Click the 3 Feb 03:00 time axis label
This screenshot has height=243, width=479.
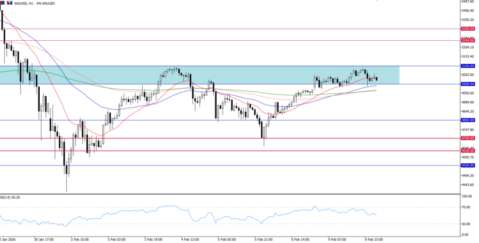[x=117, y=239]
